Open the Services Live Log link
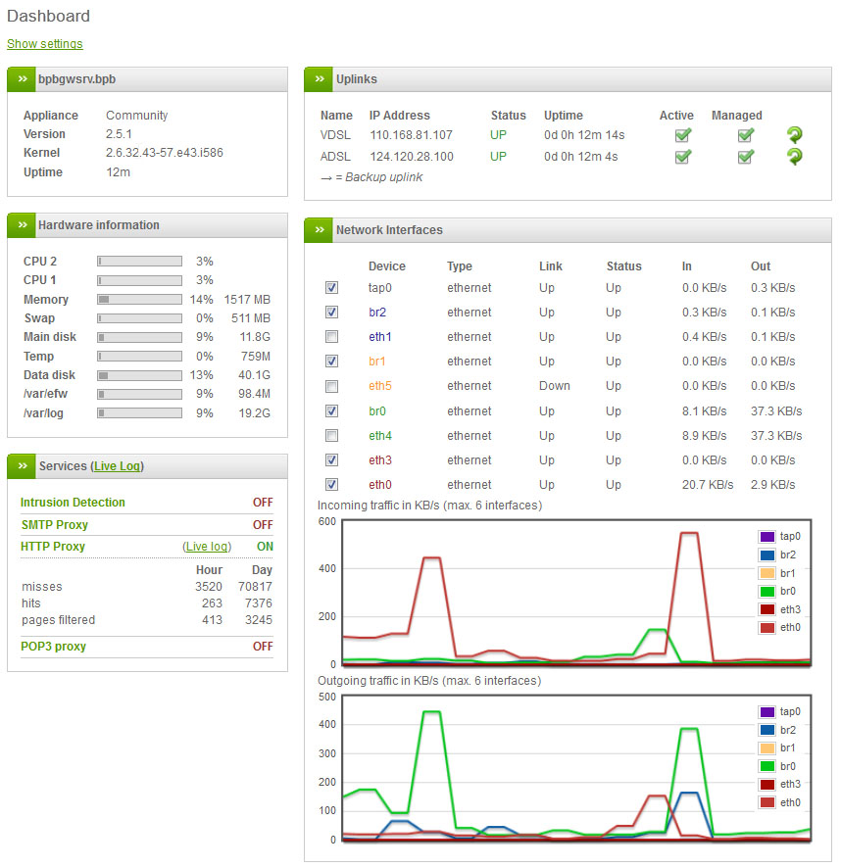The height and width of the screenshot is (868, 841). 118,466
